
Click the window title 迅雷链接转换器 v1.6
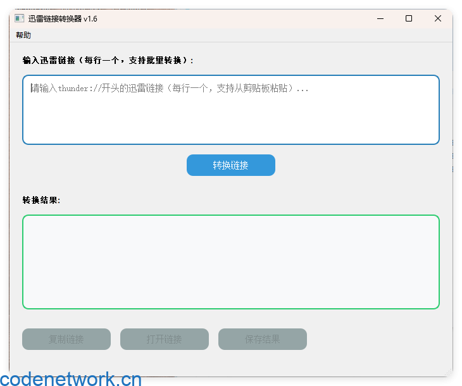point(63,19)
